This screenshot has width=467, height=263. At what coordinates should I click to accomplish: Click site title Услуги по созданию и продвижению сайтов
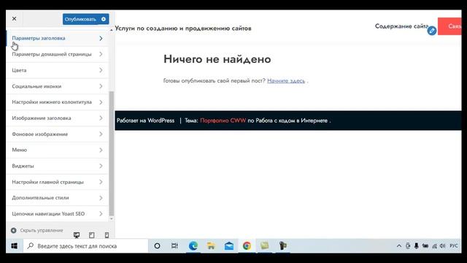183,28
